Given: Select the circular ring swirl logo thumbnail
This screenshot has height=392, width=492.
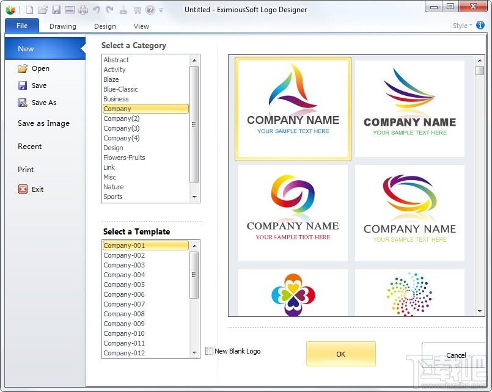Looking at the screenshot, I should pos(293,213).
